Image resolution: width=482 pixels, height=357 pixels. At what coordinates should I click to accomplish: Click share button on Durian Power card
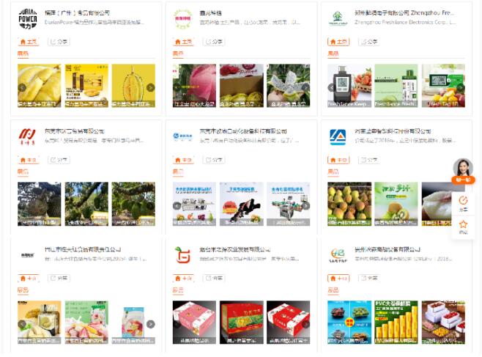59,42
